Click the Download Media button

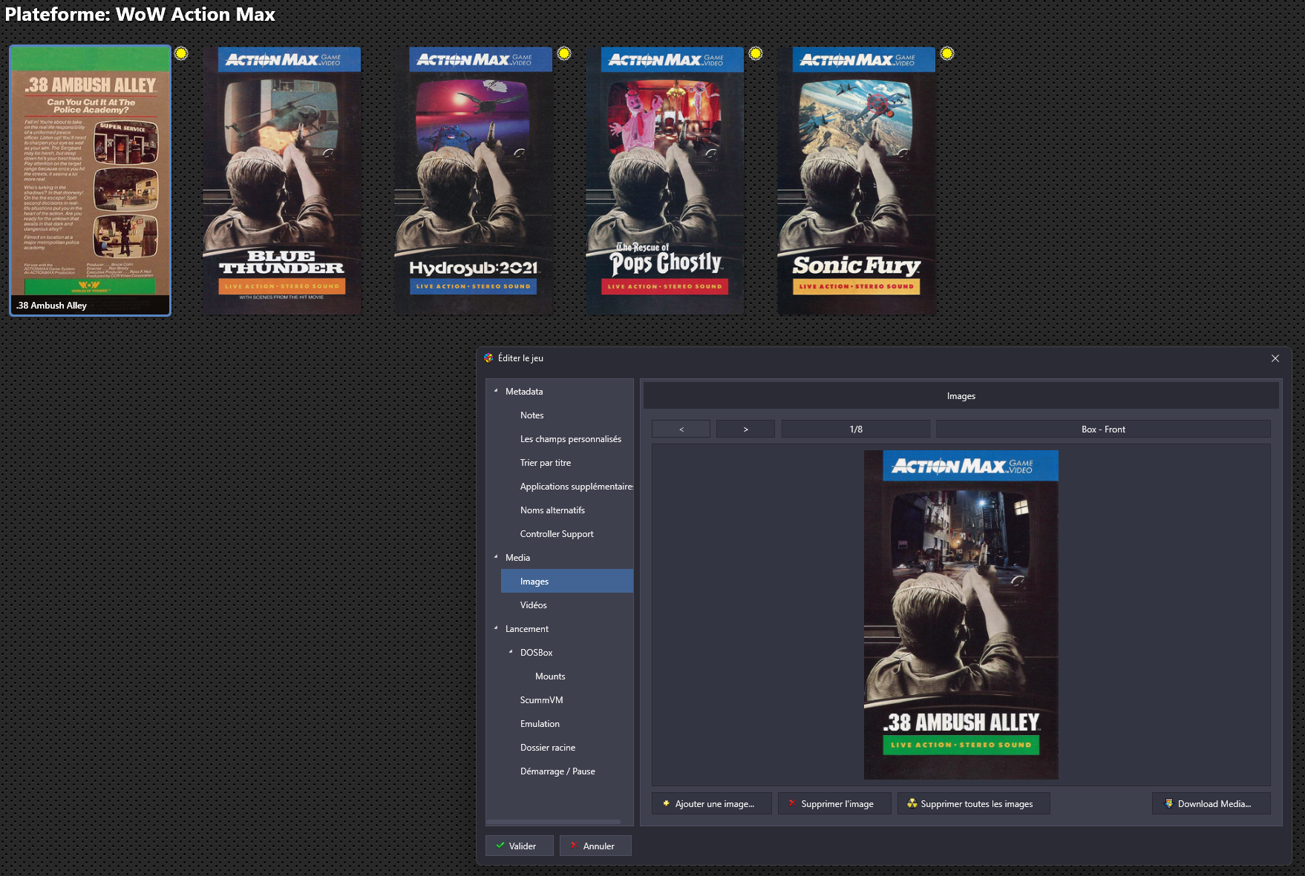tap(1211, 803)
